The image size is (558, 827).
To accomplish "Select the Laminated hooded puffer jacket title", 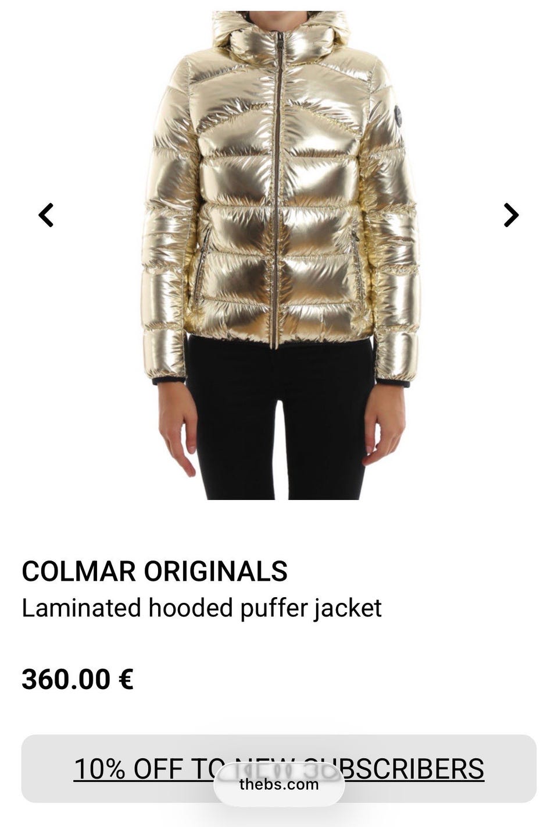I will click(x=202, y=608).
